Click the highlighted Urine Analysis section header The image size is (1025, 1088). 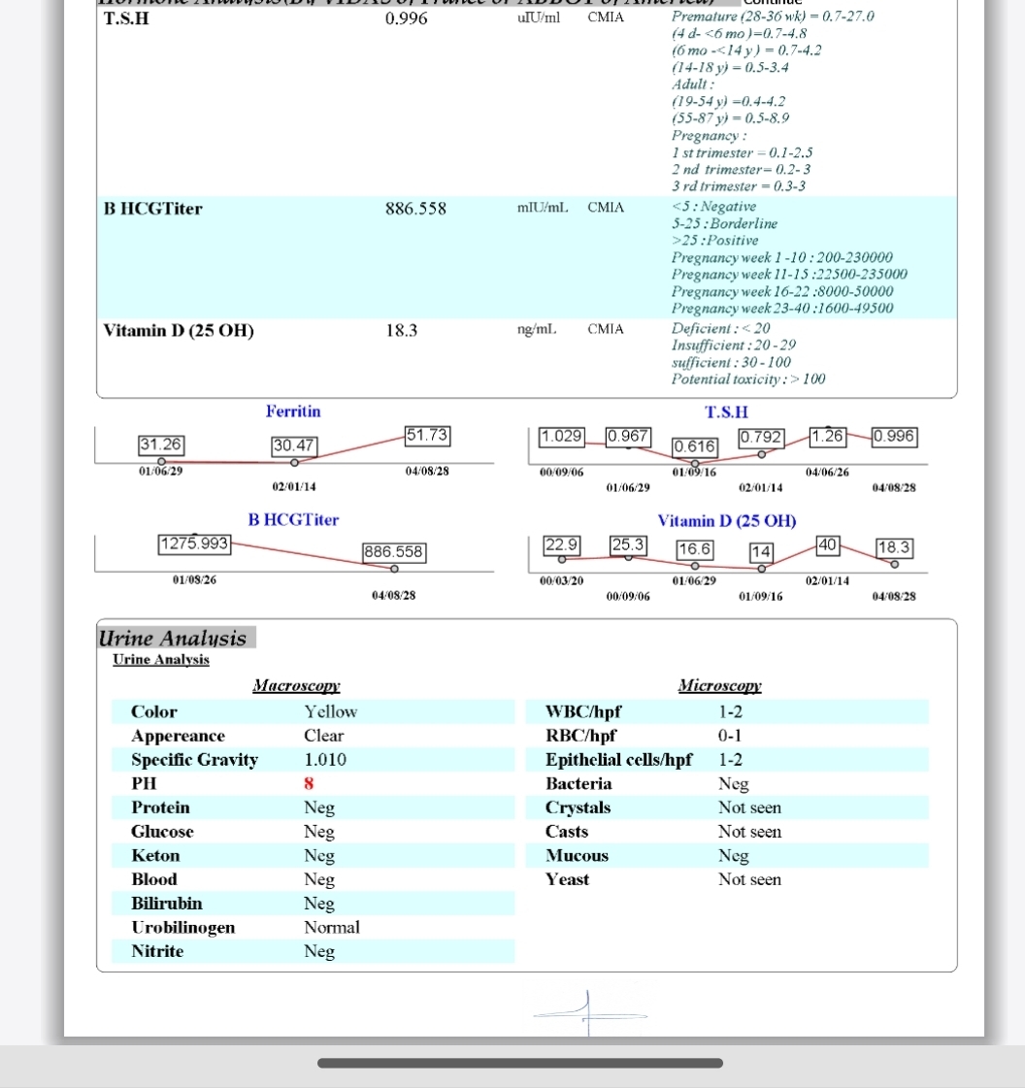click(173, 638)
